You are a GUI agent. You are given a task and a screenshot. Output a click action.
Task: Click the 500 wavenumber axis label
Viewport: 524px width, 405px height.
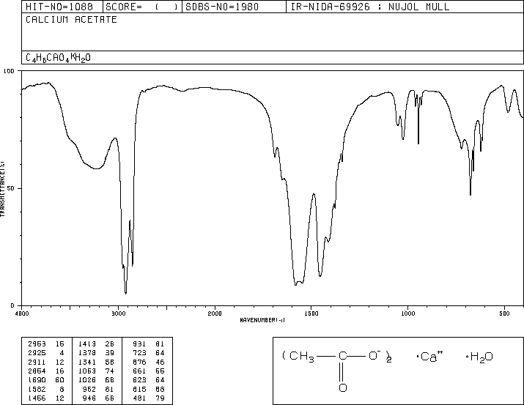coord(504,313)
